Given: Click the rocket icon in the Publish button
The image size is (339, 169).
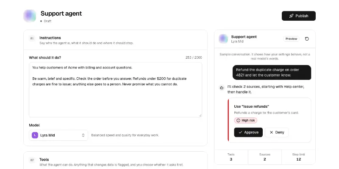Looking at the screenshot, I should [291, 16].
